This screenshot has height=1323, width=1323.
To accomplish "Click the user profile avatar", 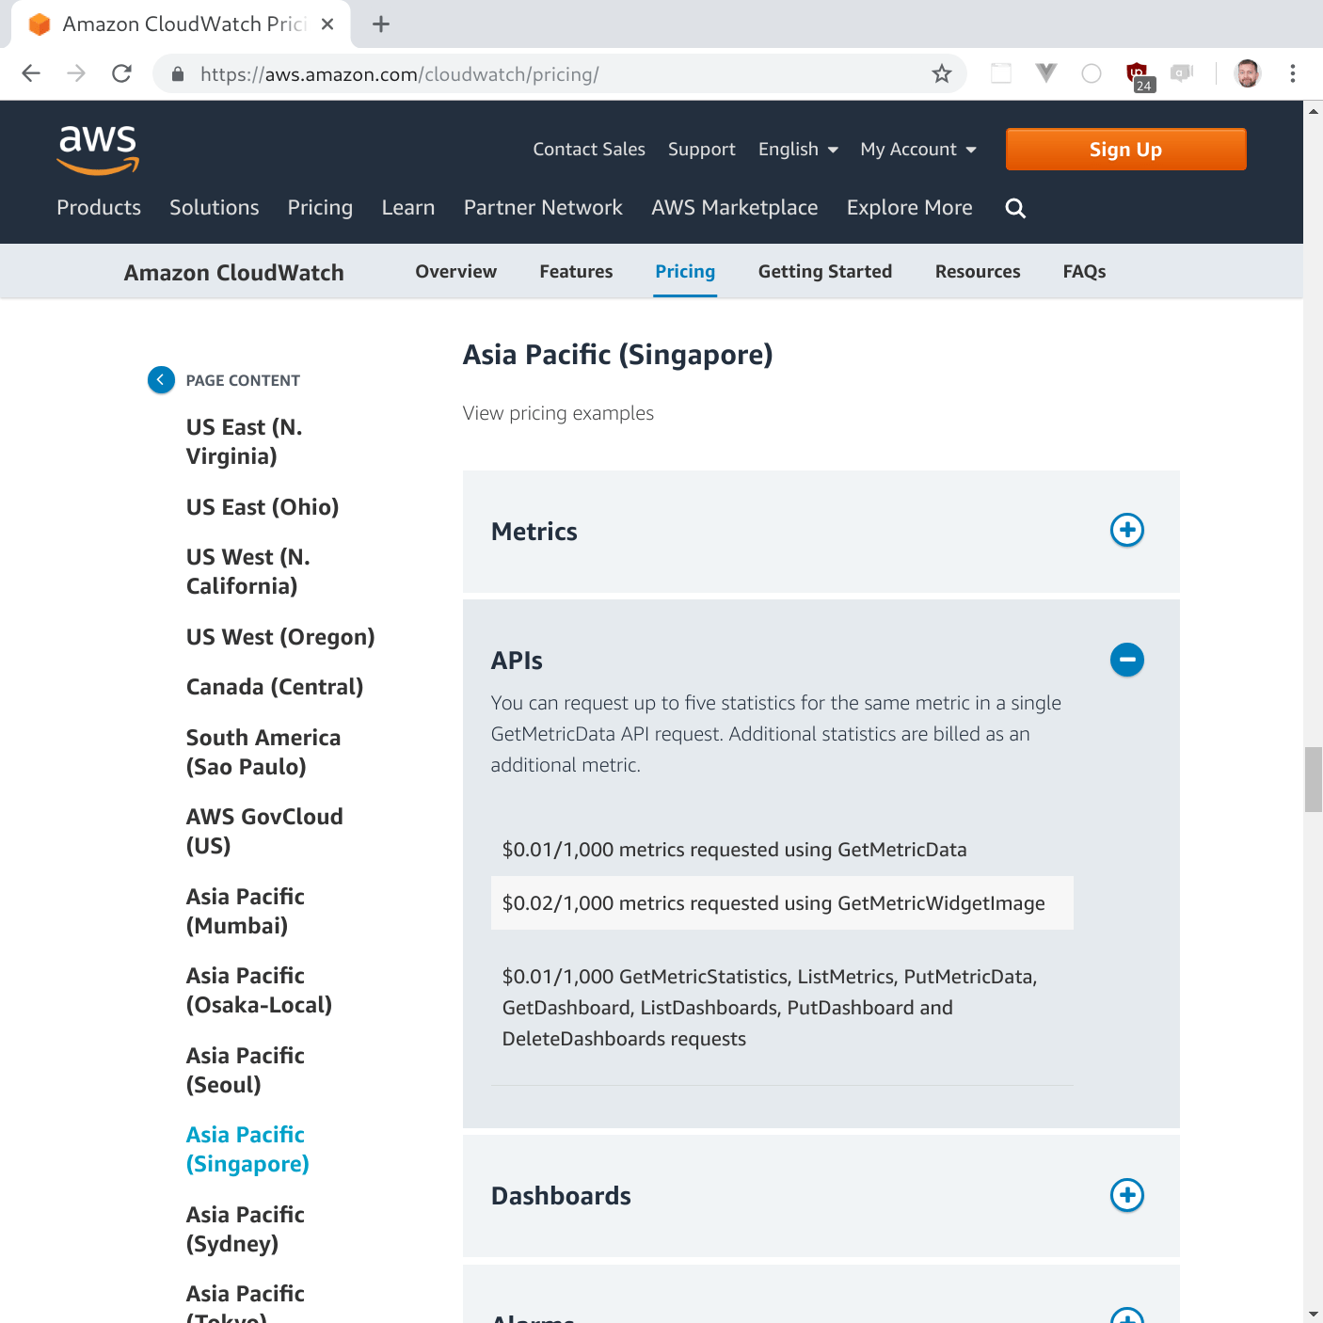I will click(1248, 73).
